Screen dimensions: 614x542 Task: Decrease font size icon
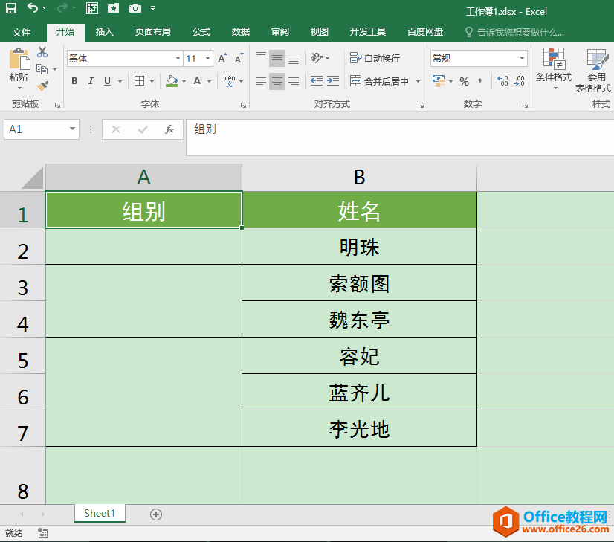[x=239, y=58]
